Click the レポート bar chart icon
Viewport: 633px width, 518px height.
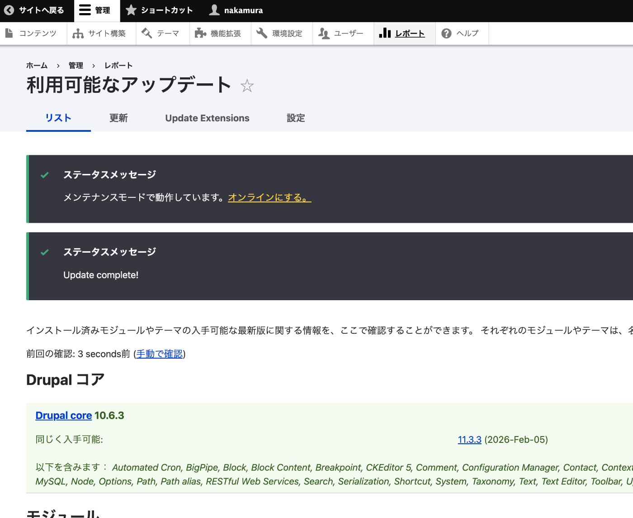click(385, 33)
